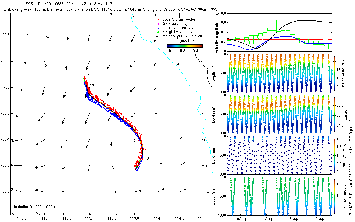
Task: Click the '150' tick on the oxygen colorbar
Action: click(x=339, y=184)
